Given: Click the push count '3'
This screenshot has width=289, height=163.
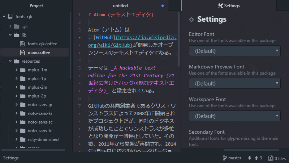Looking at the screenshot, I should tap(260, 158).
